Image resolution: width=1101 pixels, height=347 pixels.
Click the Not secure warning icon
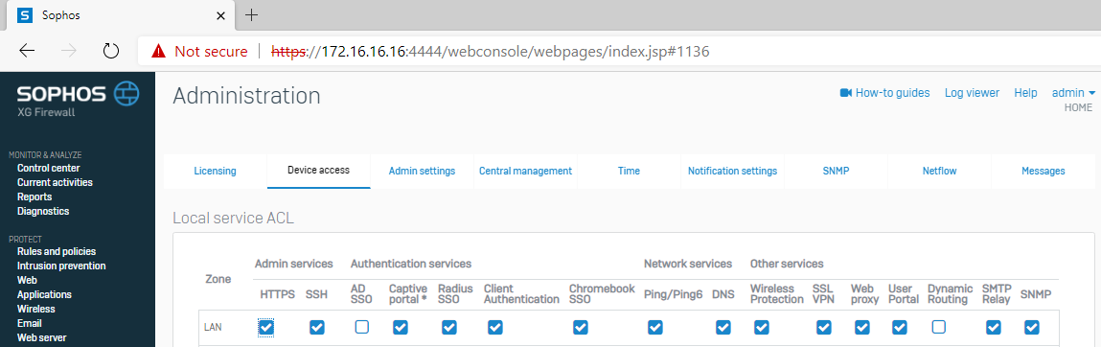159,51
